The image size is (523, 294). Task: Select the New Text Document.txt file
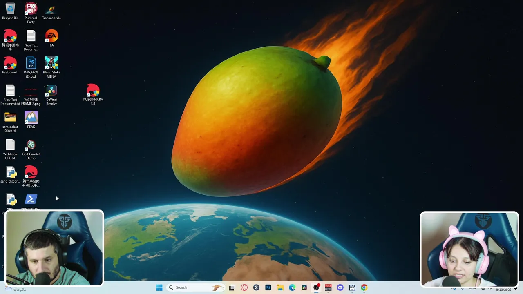pyautogui.click(x=10, y=95)
